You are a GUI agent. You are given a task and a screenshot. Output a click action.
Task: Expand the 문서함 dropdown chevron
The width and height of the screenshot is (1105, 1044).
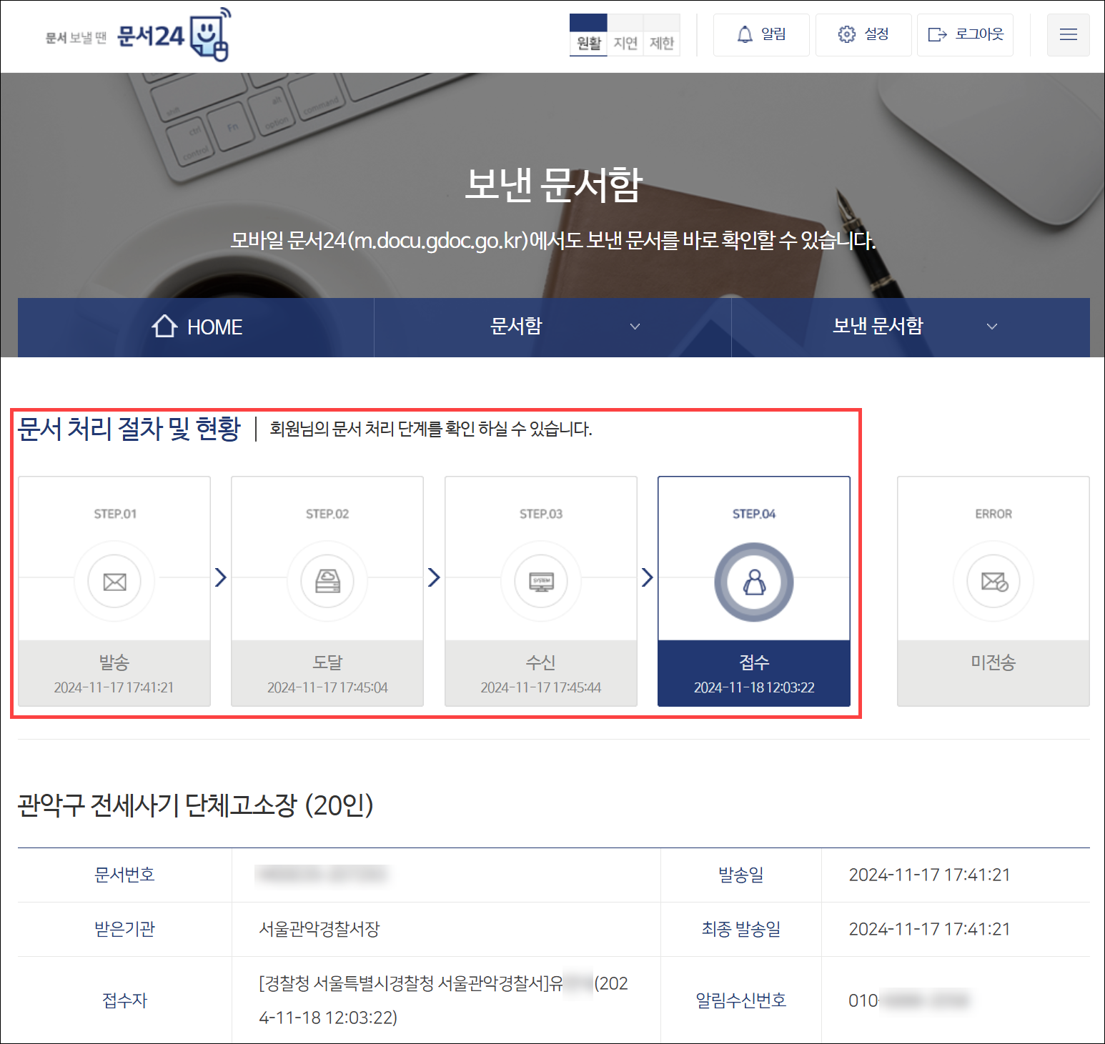(x=635, y=327)
